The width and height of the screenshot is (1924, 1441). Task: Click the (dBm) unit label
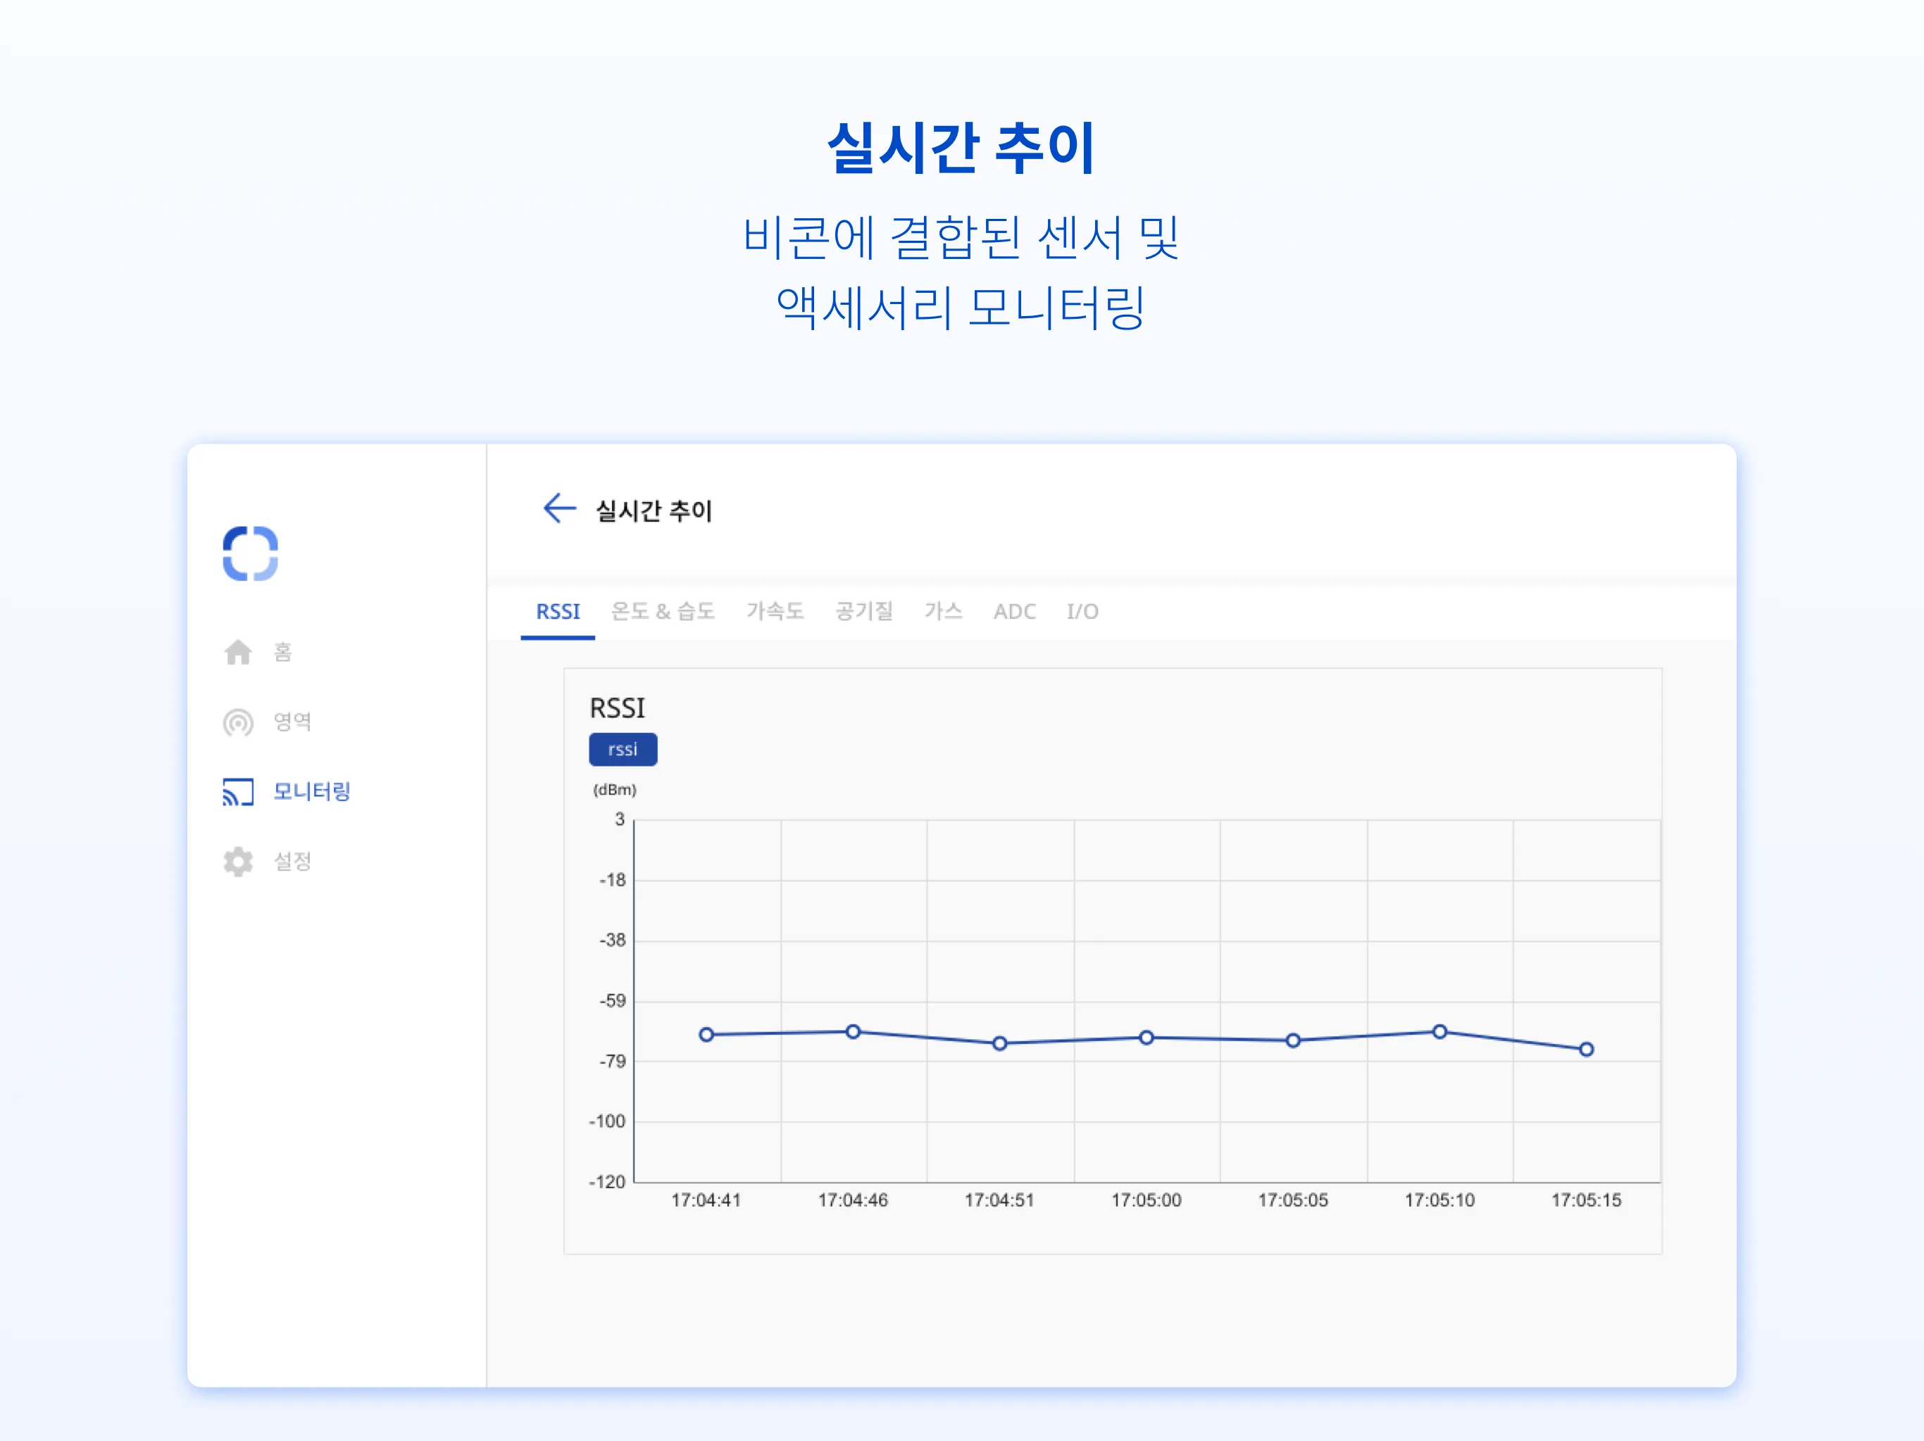click(615, 790)
